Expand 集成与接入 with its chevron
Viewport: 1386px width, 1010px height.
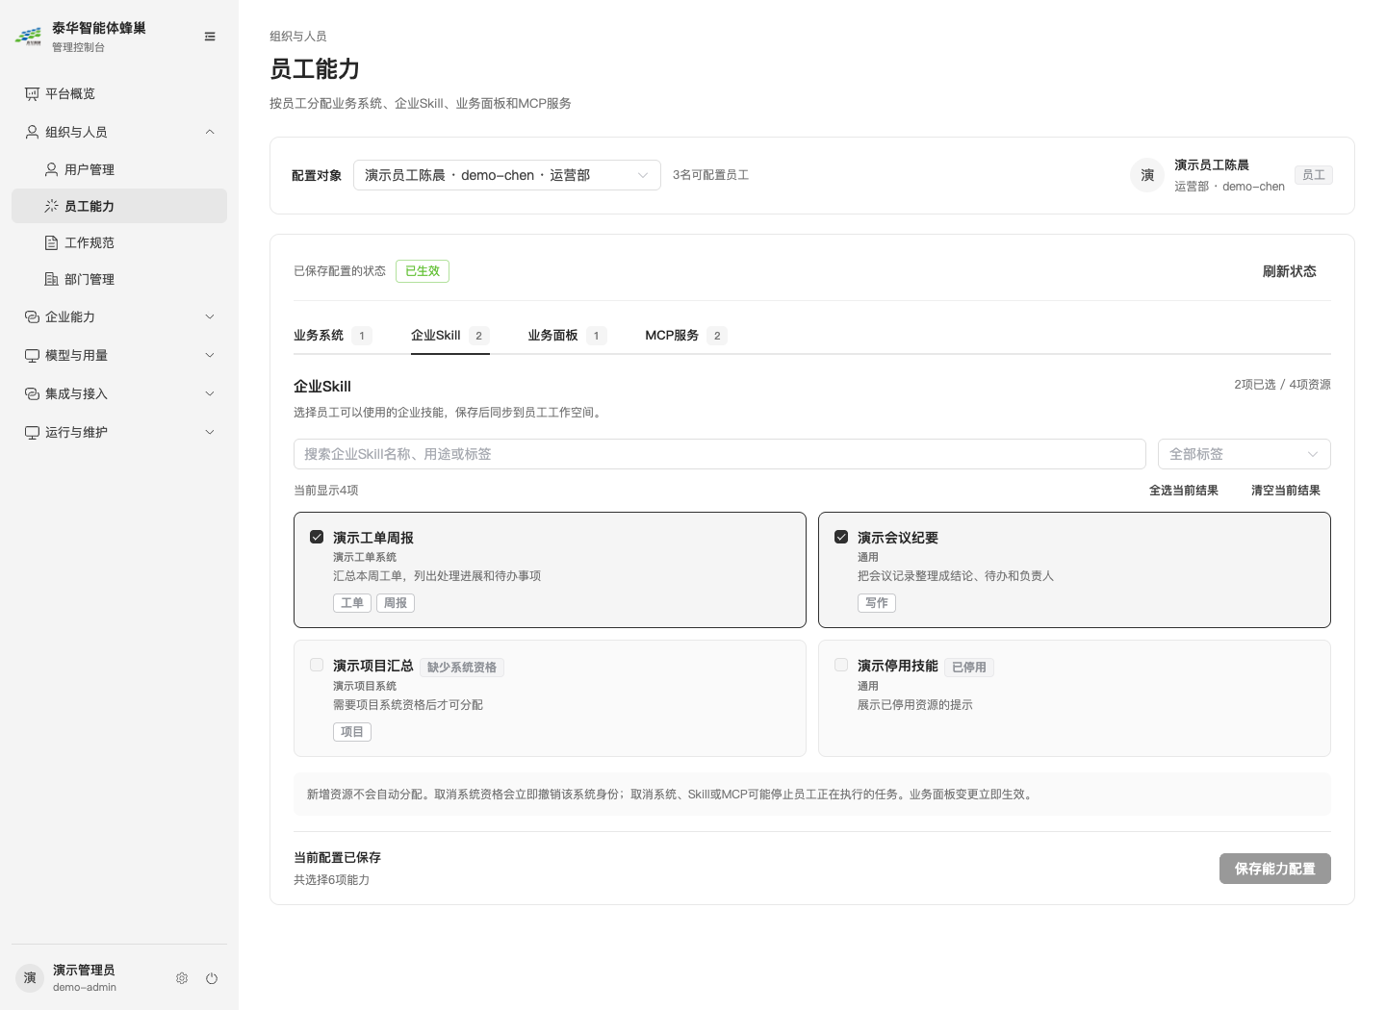[210, 393]
